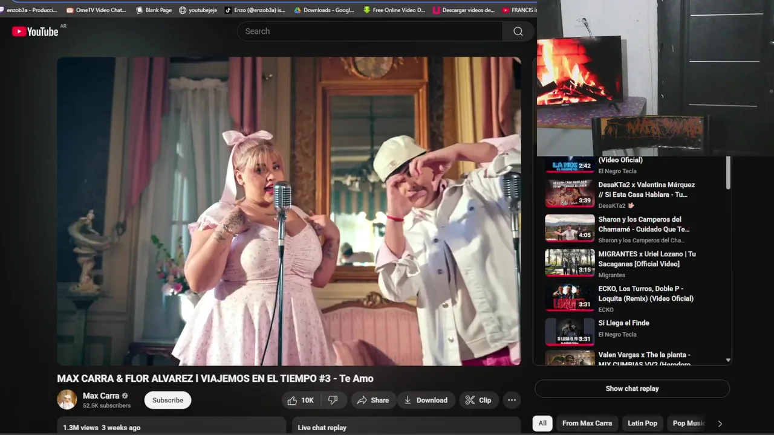Open the El Negro Tecla 2:42 video thumbnail

click(x=570, y=164)
